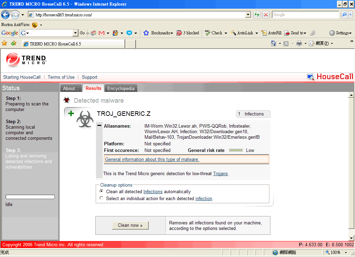This screenshot has height=257, width=355.
Task: Click the Google search box in the top right
Action: click(x=305, y=15)
